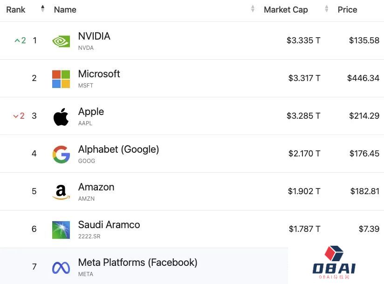
Task: Click the Market Cap column header
Action: 286,10
